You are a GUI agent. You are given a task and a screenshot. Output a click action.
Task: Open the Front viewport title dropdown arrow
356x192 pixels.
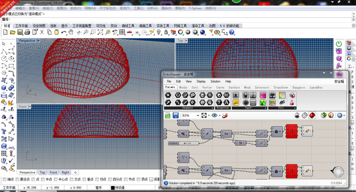30,107
